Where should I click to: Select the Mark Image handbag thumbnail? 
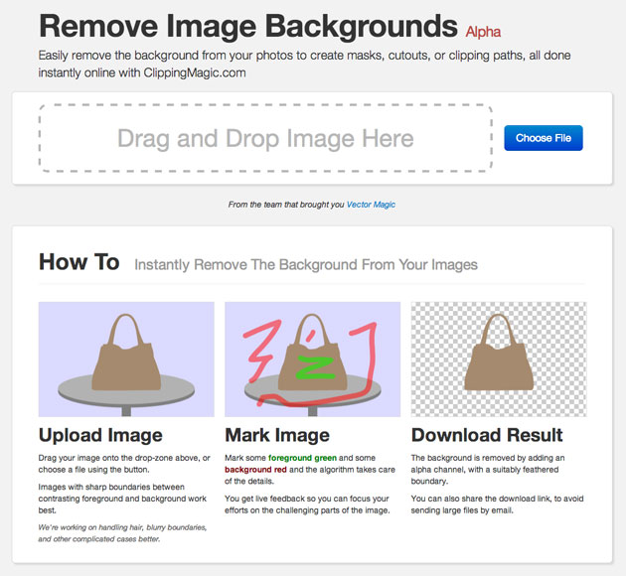(x=313, y=360)
